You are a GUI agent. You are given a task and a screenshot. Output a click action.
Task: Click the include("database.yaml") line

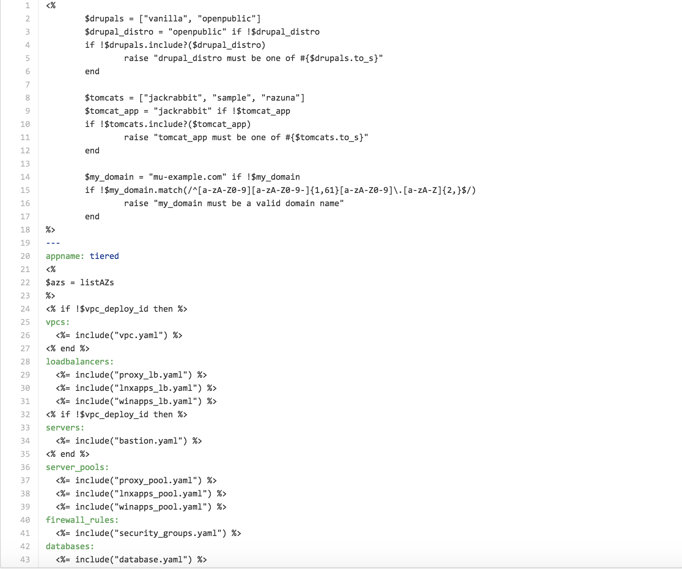131,560
